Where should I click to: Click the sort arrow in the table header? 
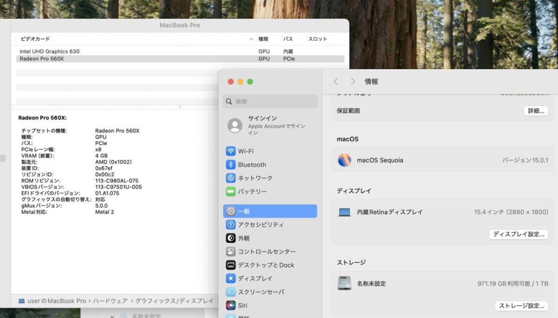click(x=252, y=39)
